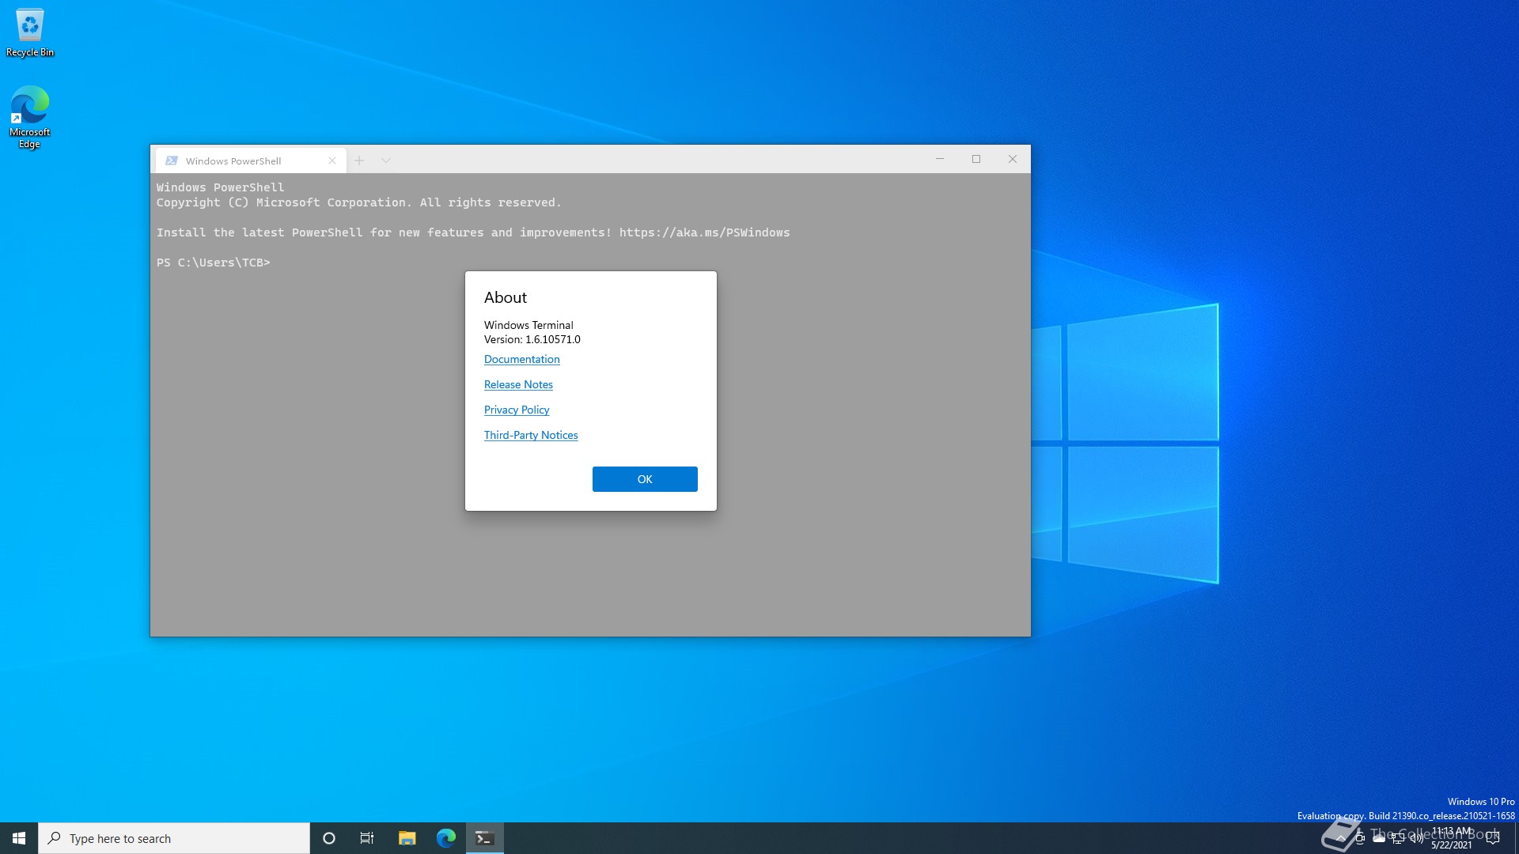This screenshot has width=1519, height=854.
Task: Open Task View on the taskbar
Action: [367, 838]
